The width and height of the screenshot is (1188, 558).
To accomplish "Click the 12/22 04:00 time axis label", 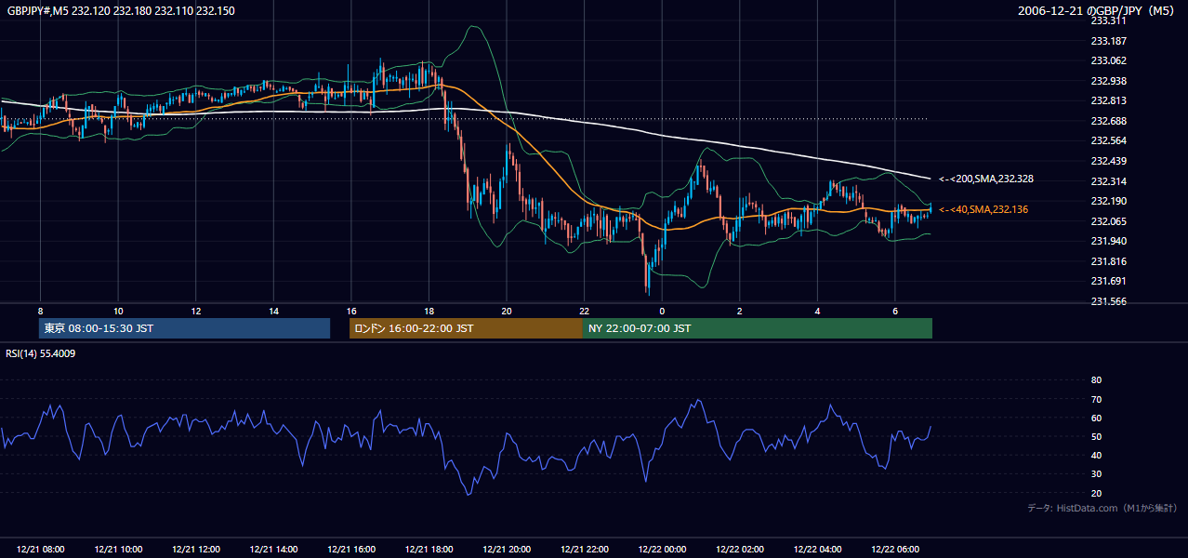I will pyautogui.click(x=817, y=550).
